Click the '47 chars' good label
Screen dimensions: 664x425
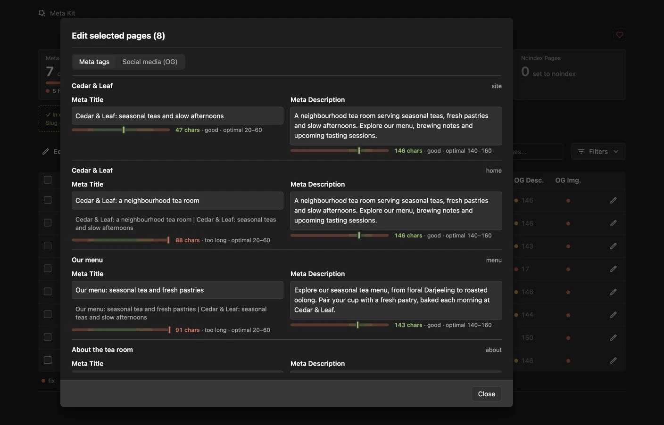point(188,130)
